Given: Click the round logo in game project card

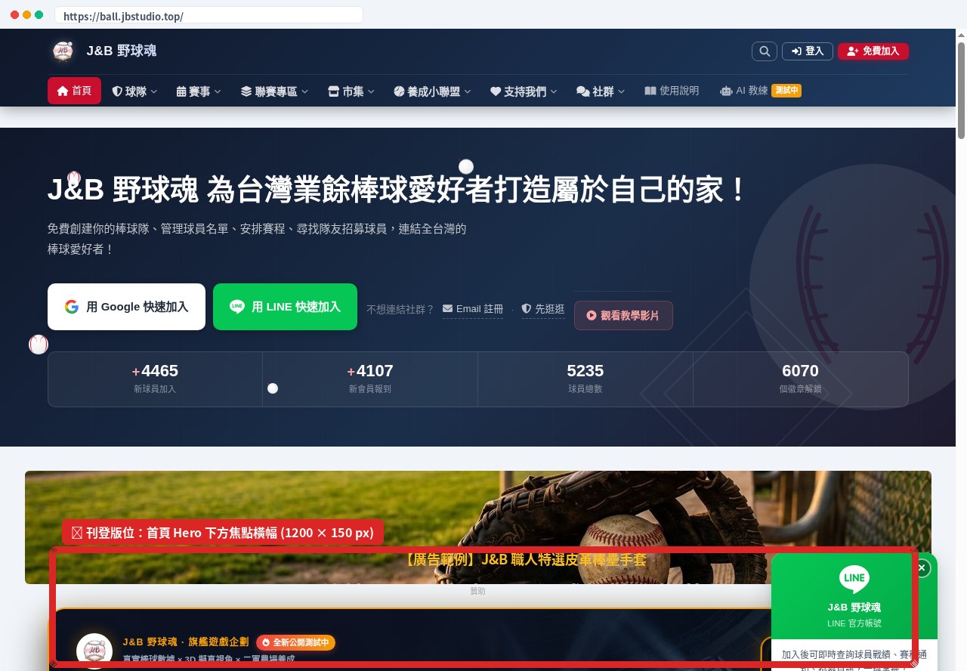Looking at the screenshot, I should pyautogui.click(x=94, y=651).
